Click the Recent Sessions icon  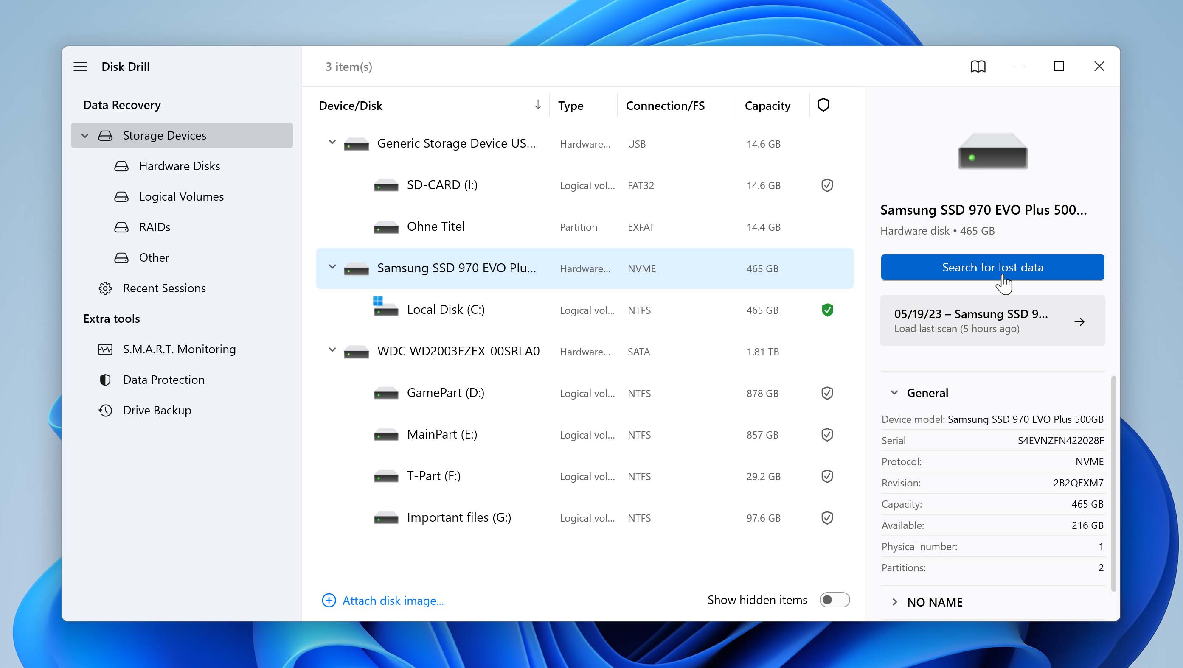(x=105, y=288)
